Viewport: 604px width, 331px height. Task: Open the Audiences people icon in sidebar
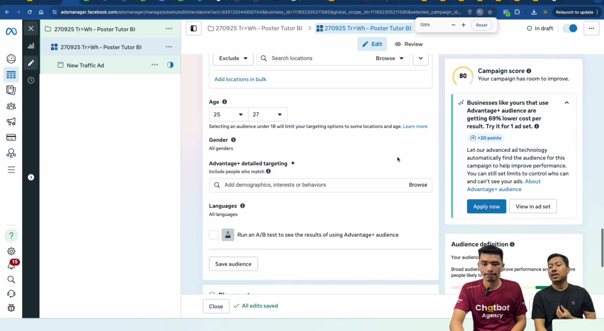click(x=11, y=106)
